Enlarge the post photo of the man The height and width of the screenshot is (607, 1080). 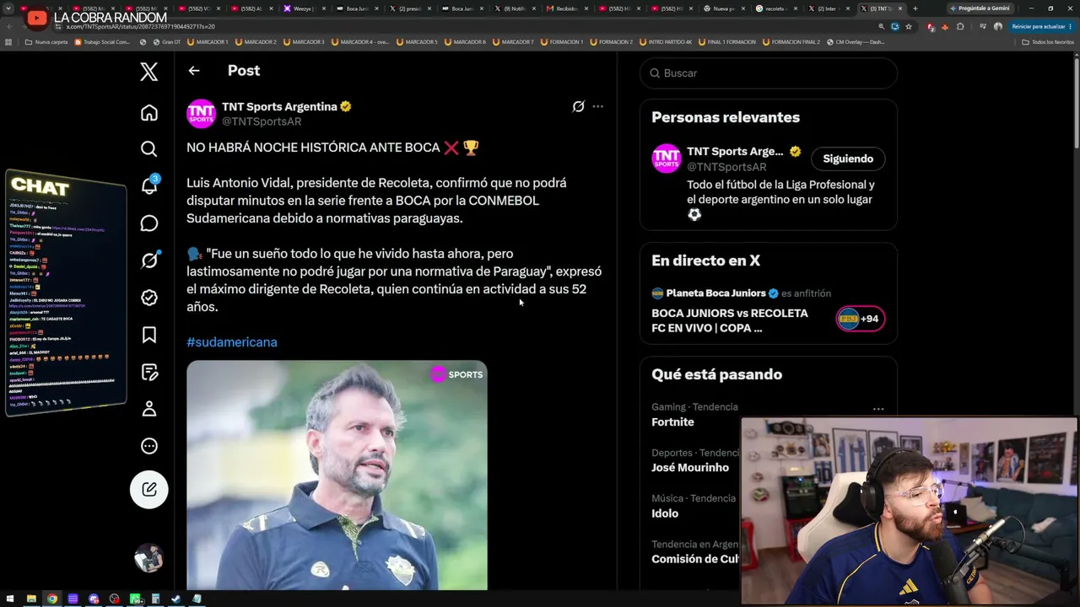pyautogui.click(x=337, y=475)
